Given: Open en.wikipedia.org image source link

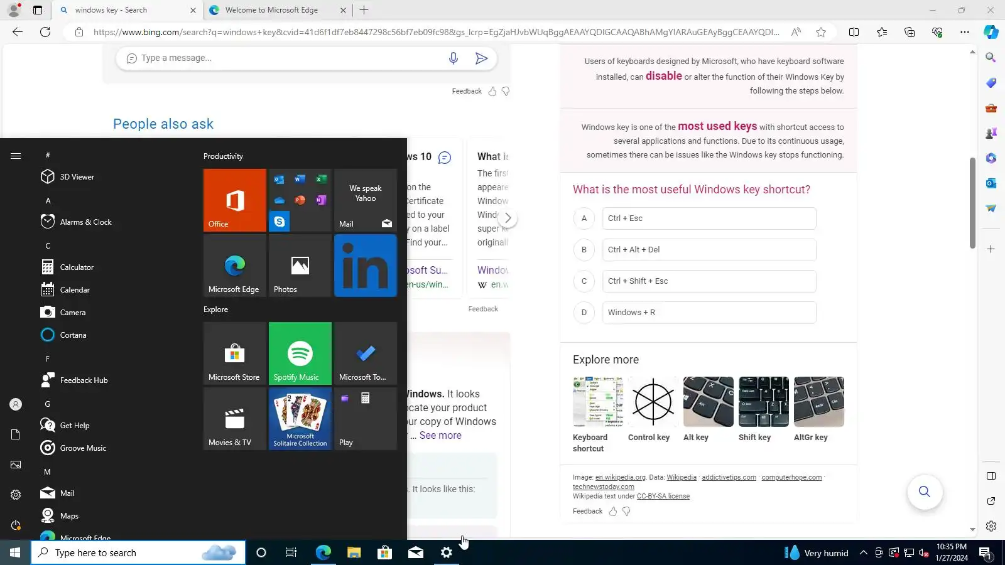Looking at the screenshot, I should [x=621, y=478].
